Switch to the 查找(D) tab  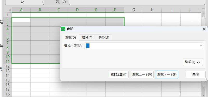tap(70, 38)
